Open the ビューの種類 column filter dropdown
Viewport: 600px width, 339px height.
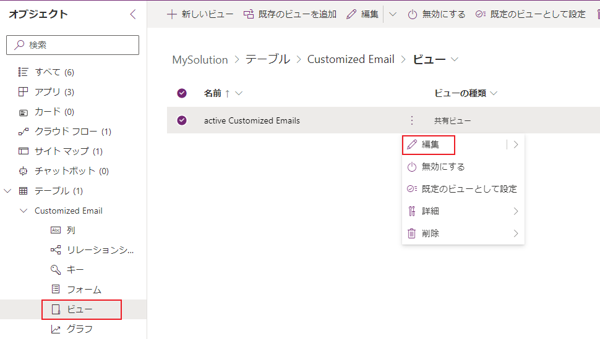click(x=494, y=93)
